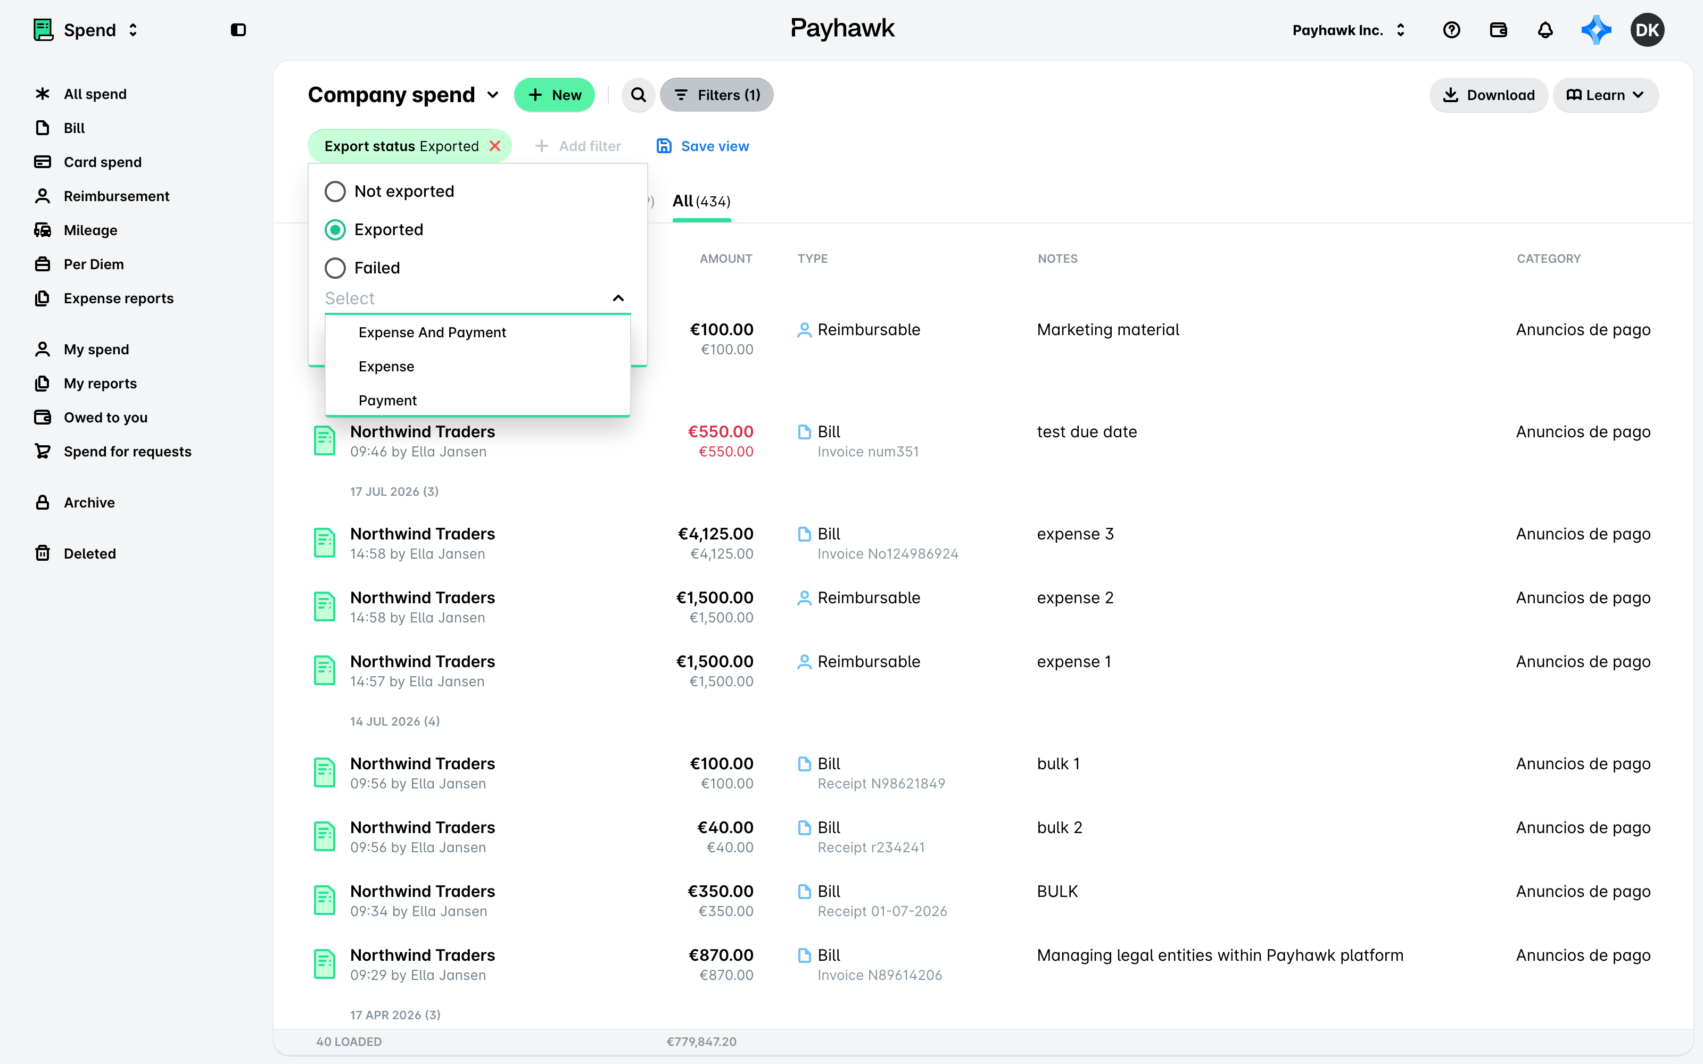Open All spend in sidebar
This screenshot has width=1703, height=1064.
click(95, 94)
